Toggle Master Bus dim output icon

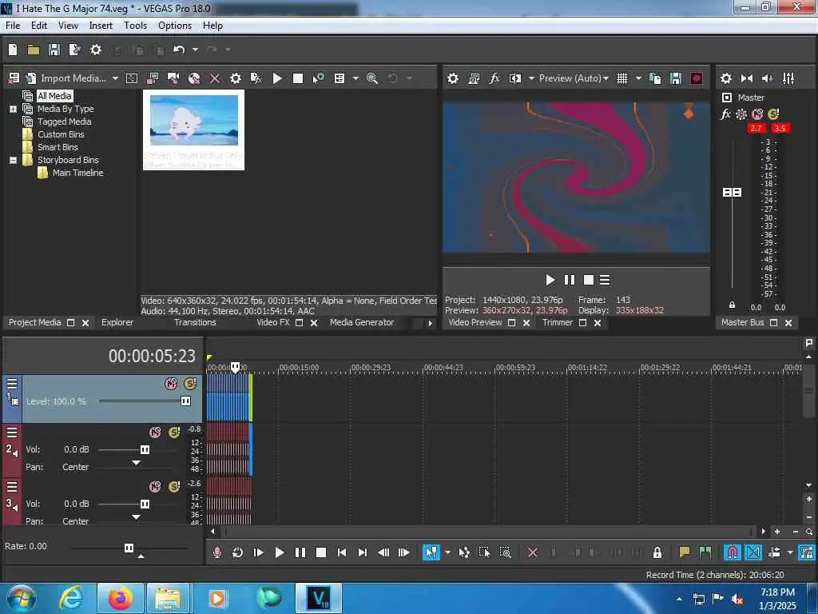(x=768, y=78)
